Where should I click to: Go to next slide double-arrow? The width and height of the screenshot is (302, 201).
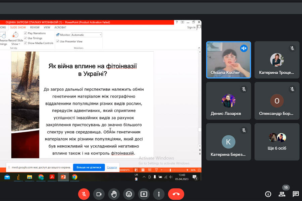pyautogui.click(x=200, y=154)
